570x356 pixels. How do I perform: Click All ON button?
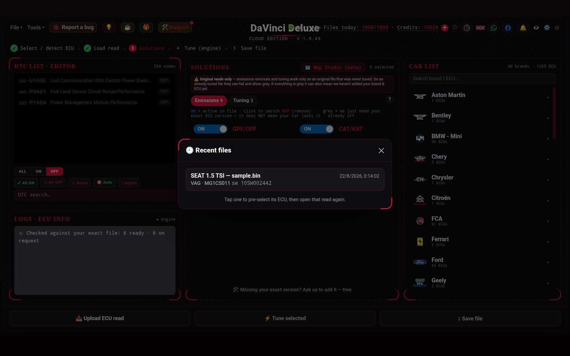click(26, 183)
